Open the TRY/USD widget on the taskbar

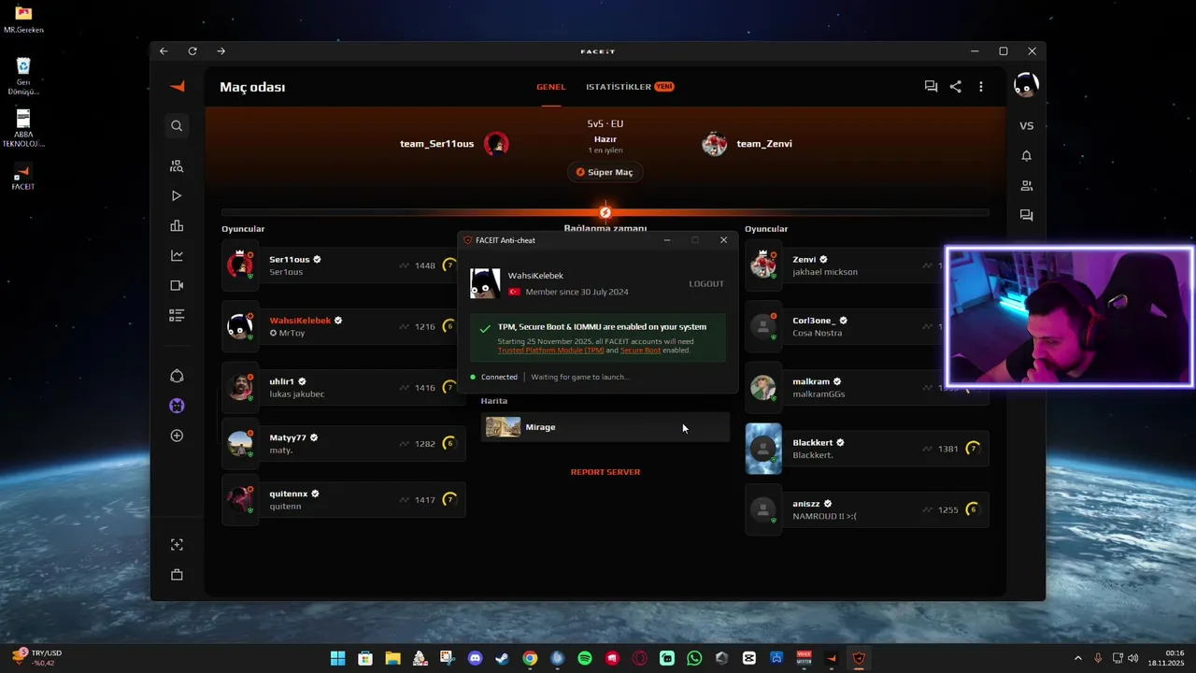[x=37, y=658]
